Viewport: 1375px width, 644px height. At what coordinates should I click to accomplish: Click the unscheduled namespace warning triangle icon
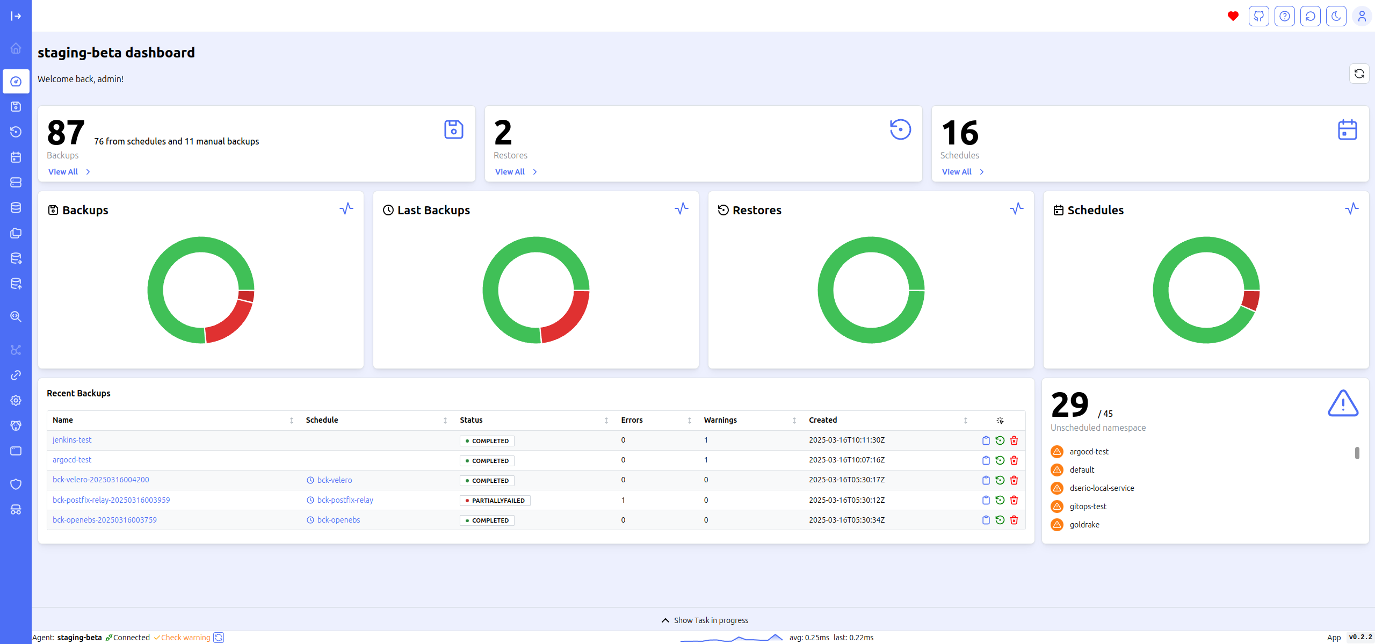(x=1343, y=403)
